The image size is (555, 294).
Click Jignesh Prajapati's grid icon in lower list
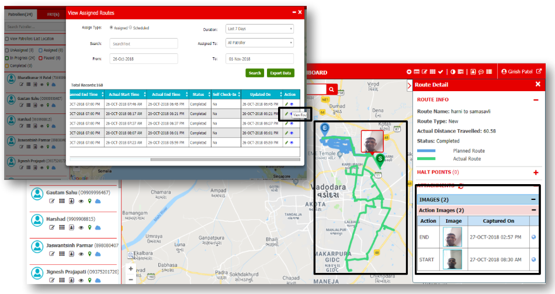62,280
